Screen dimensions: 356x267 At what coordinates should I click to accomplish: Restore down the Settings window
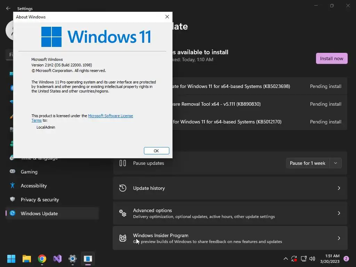coord(332,6)
